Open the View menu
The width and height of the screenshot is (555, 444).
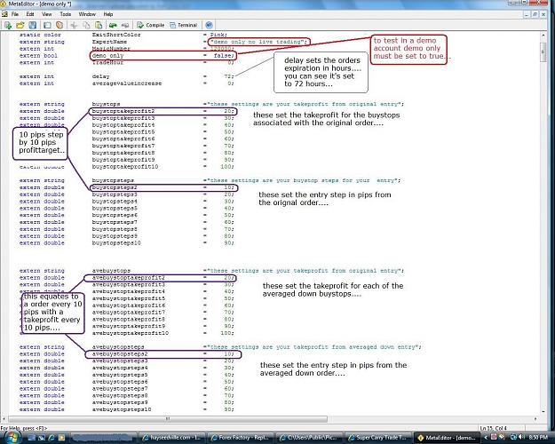coord(47,14)
